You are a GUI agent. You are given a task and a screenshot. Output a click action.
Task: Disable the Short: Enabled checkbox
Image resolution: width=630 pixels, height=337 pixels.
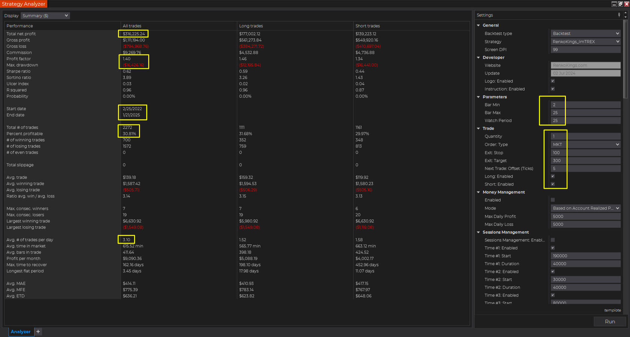(x=553, y=184)
